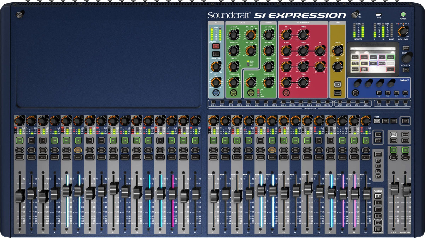Tap SYSTEM on the touchscreen menu
Viewport: 425px width, 238px height.
tap(364, 57)
